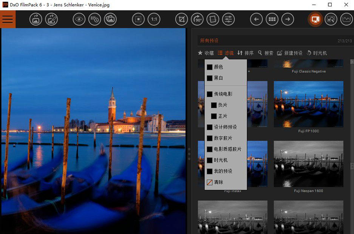The width and height of the screenshot is (354, 234).
Task: Check the 数字胶片 filter checkbox
Action: (x=210, y=138)
